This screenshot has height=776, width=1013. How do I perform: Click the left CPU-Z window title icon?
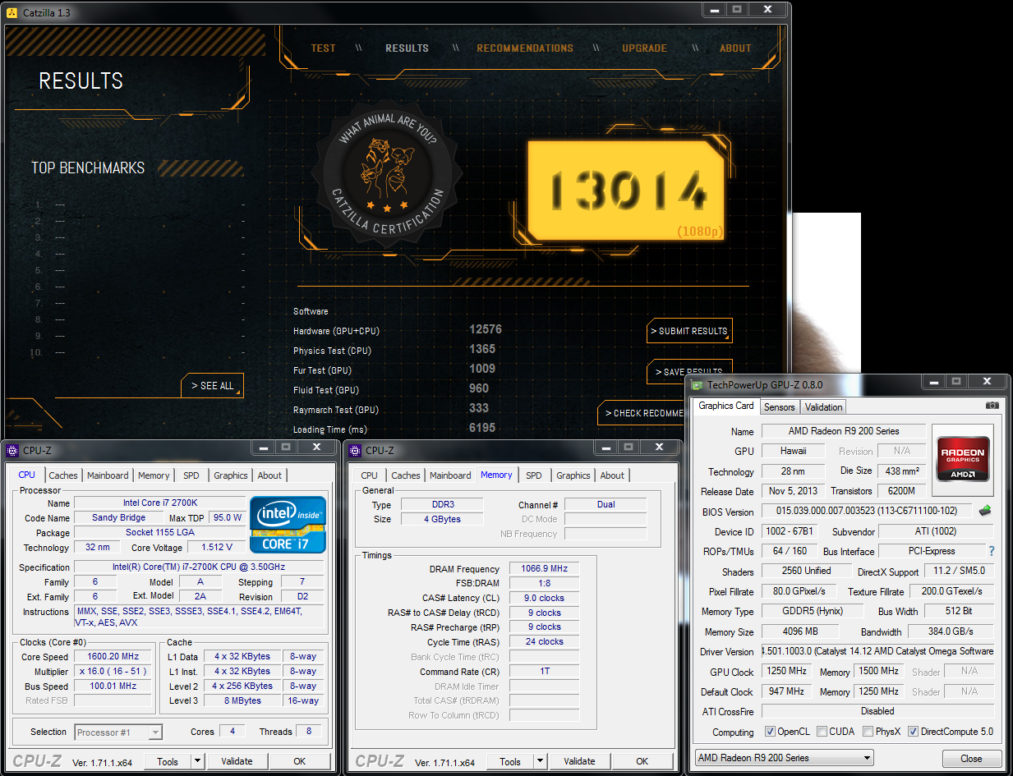coord(12,450)
